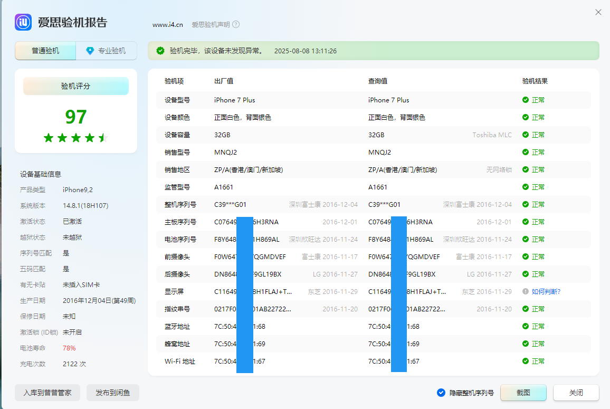This screenshot has height=409, width=610.
Task: Click the green check in 设备颜色 row
Action: coord(526,118)
